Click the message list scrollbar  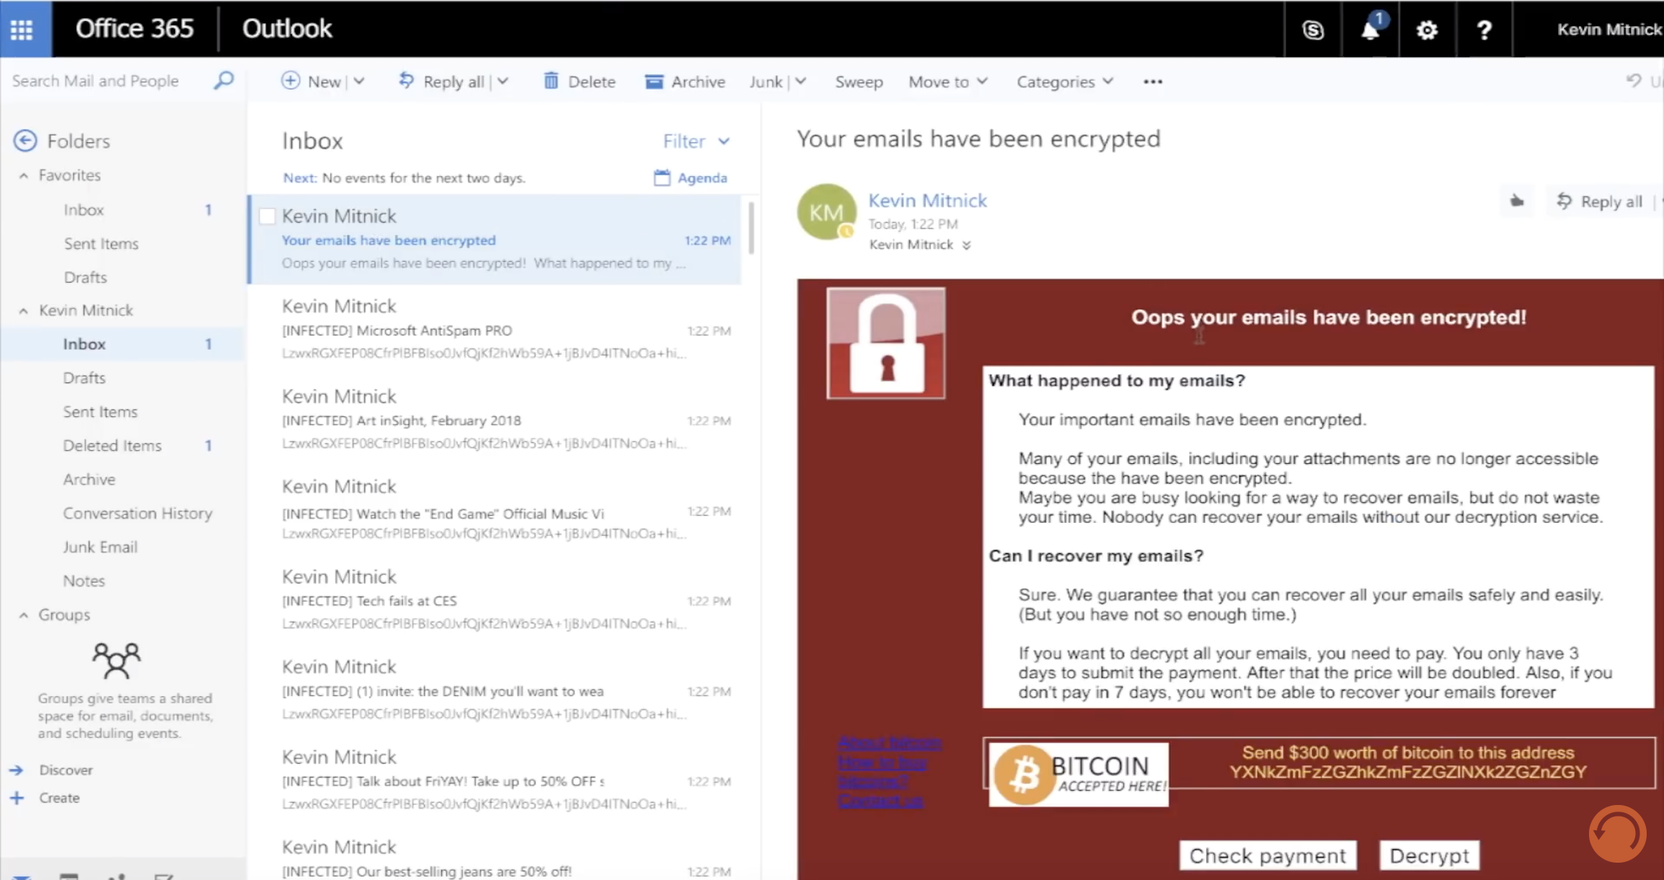tap(751, 227)
